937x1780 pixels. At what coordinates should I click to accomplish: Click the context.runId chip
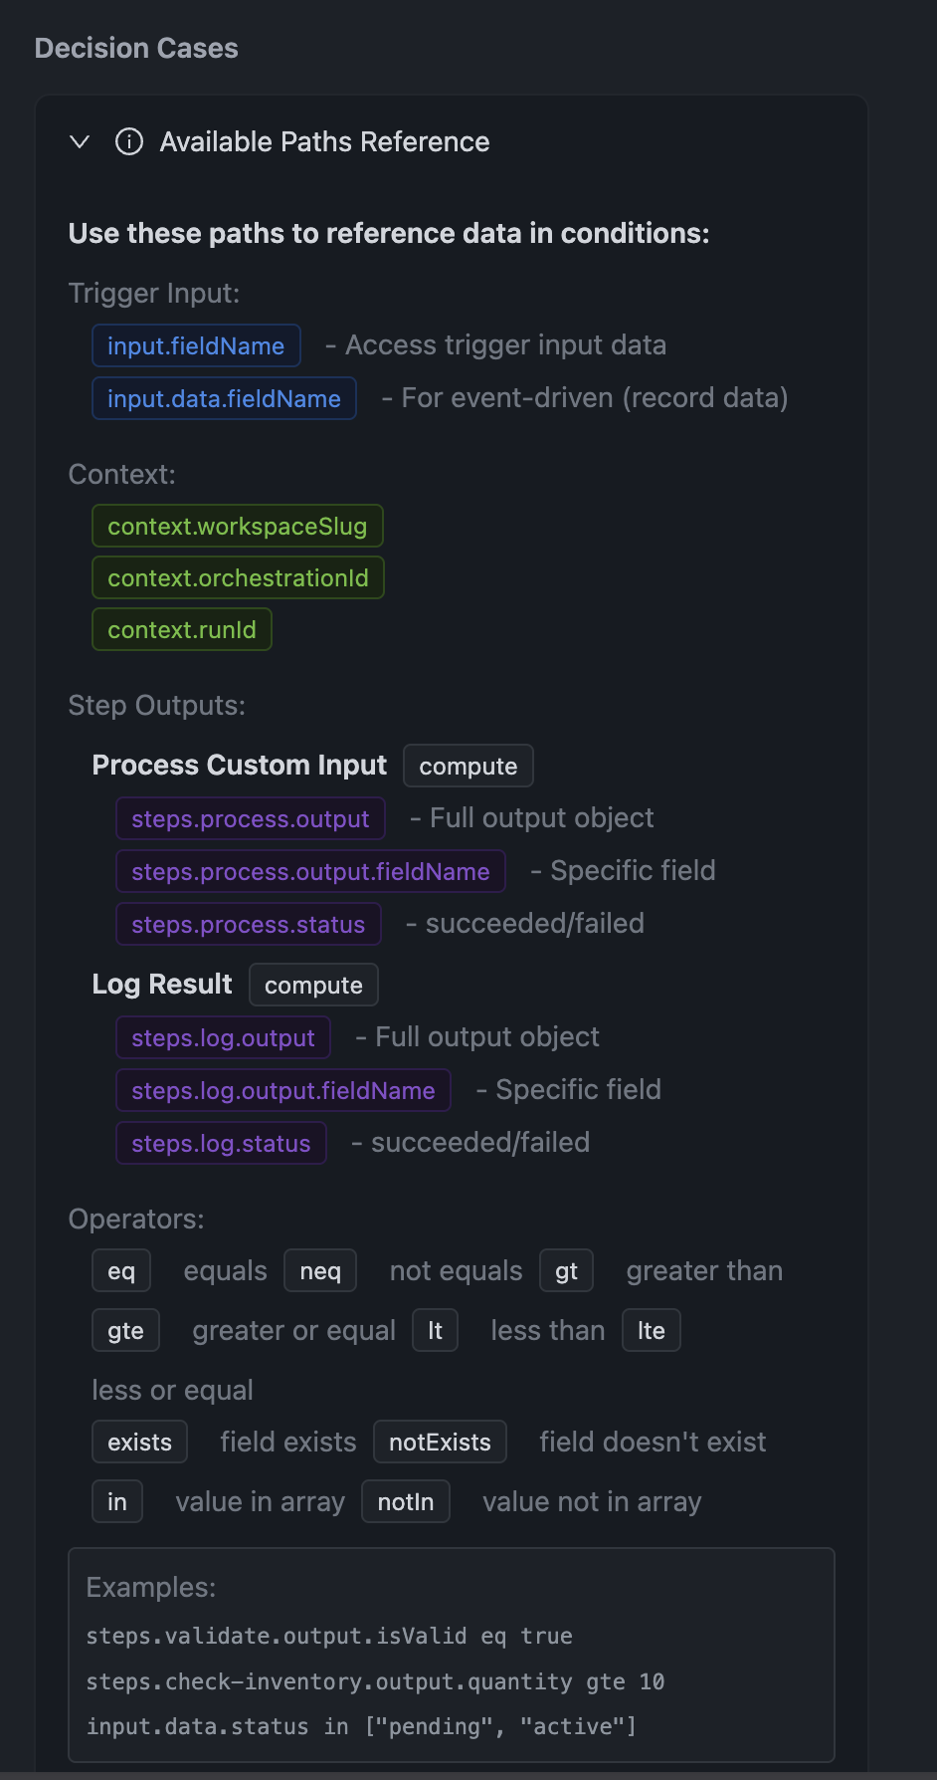pyautogui.click(x=182, y=630)
